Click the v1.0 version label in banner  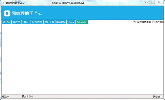[x=40, y=14]
